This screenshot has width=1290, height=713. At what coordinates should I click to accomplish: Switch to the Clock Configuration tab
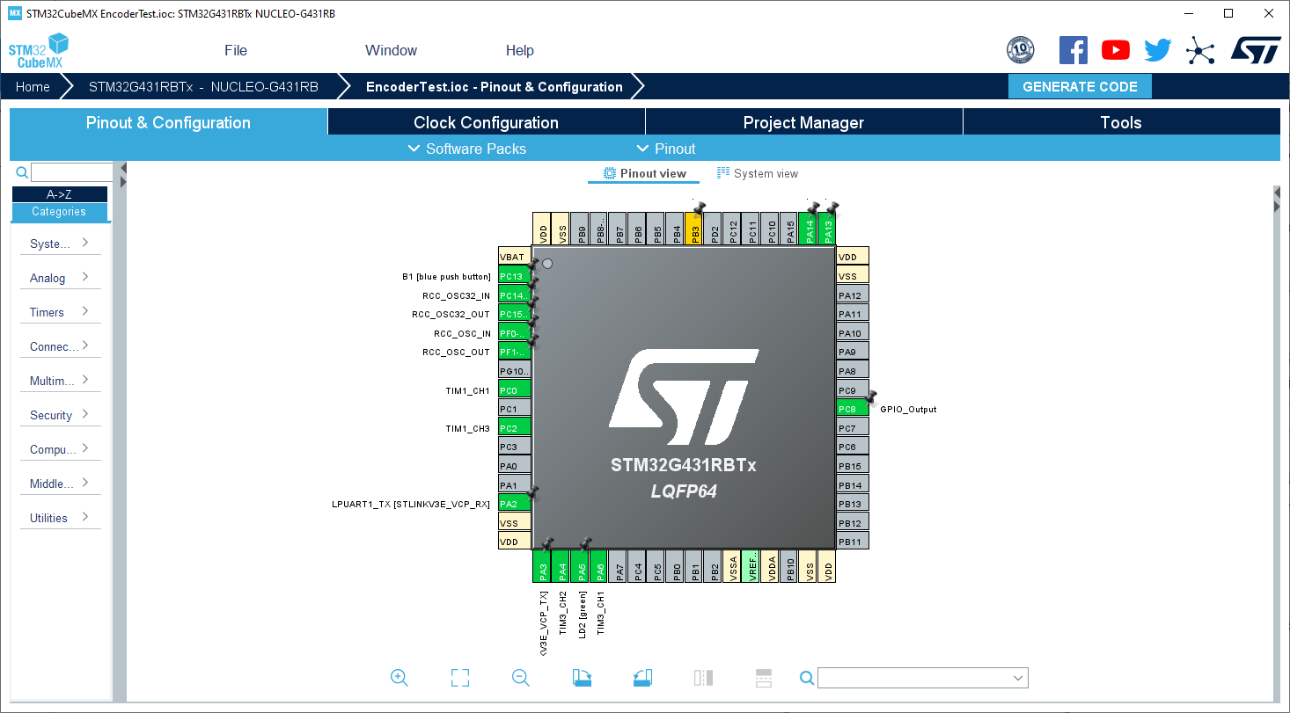(x=486, y=122)
